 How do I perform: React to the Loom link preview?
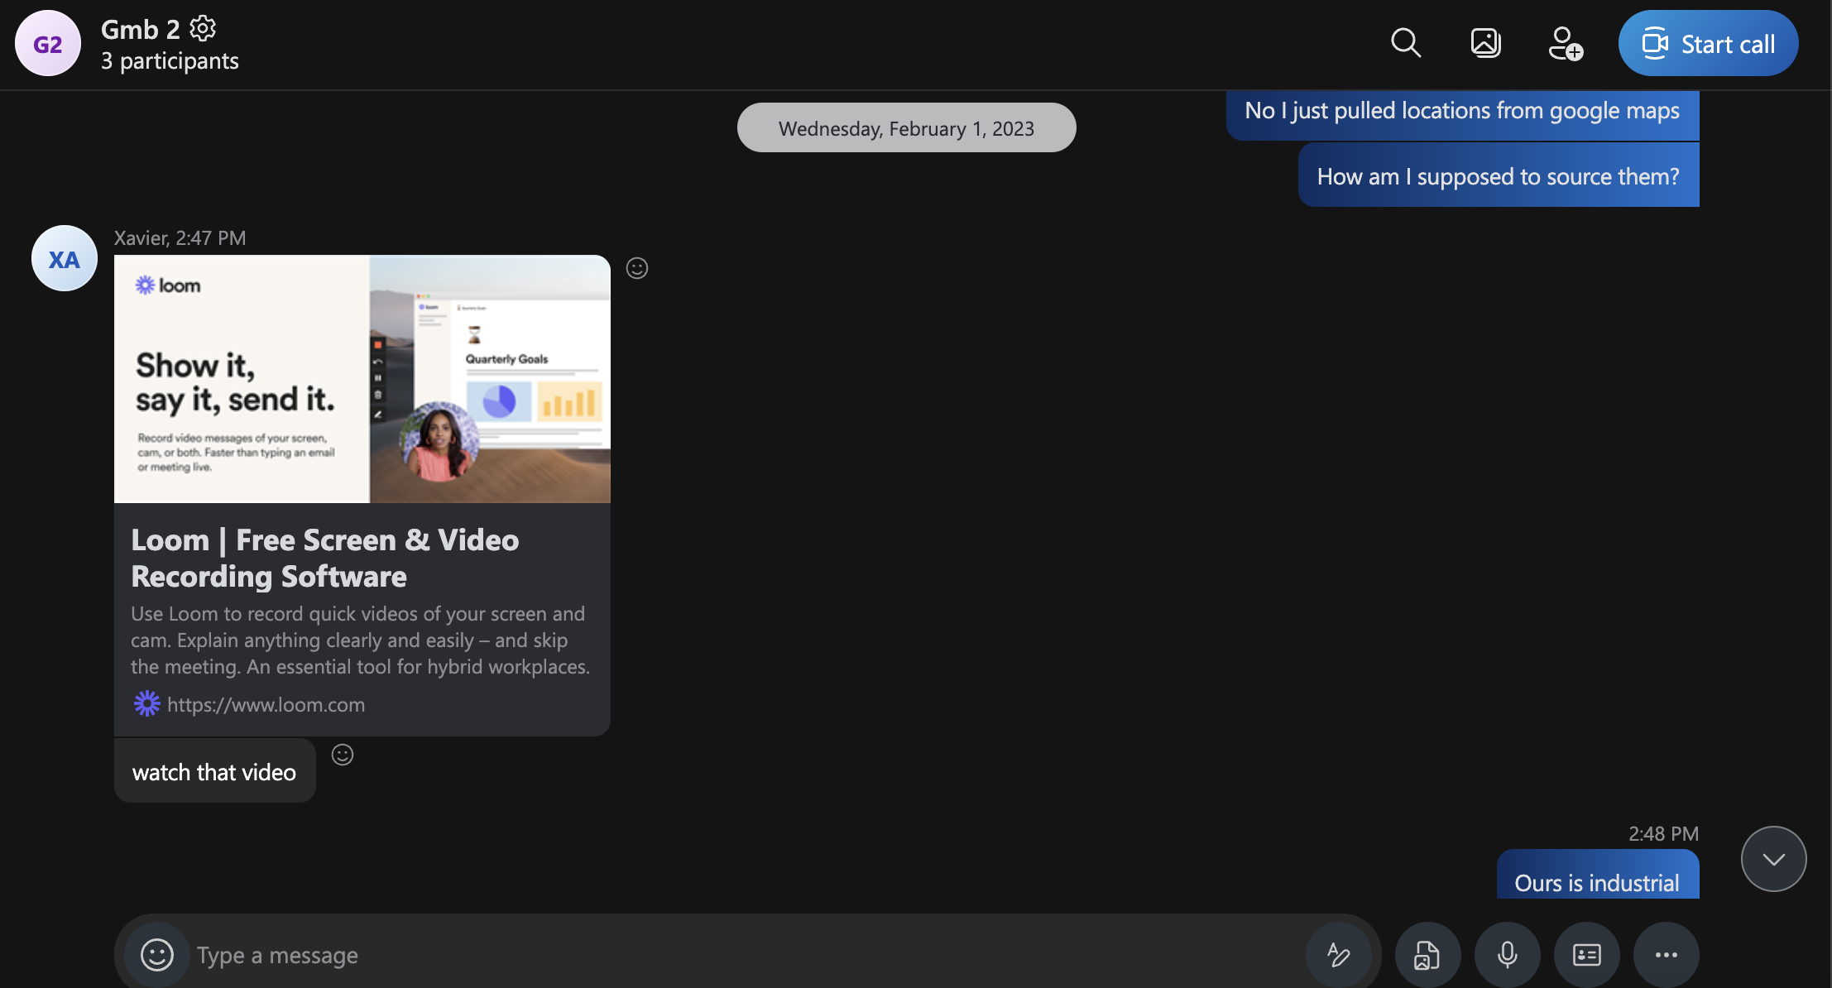click(x=637, y=268)
